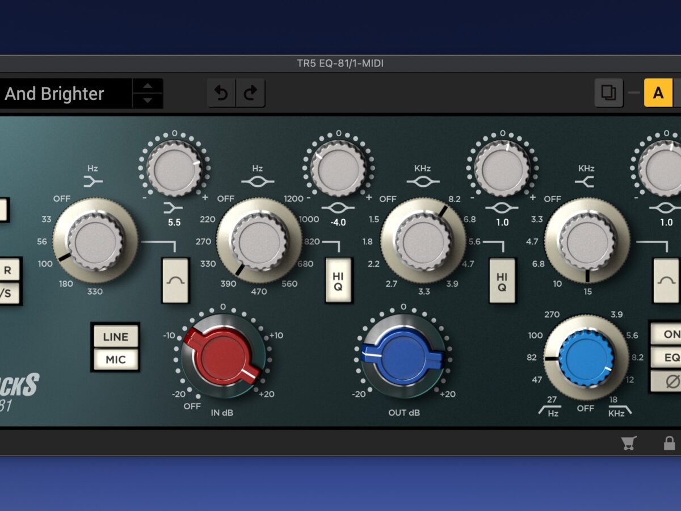
Task: Click the padlock icon in the bottom bar
Action: click(x=670, y=443)
